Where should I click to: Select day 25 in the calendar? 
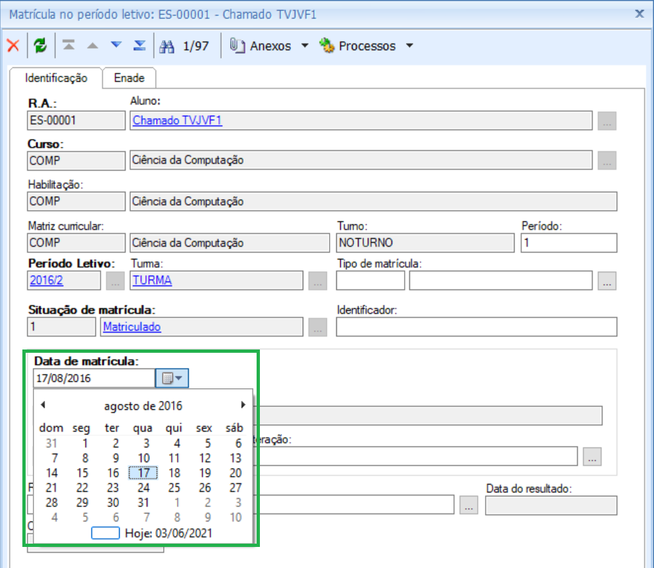[174, 488]
